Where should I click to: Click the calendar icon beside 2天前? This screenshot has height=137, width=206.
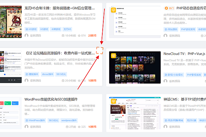[x=67, y=127]
